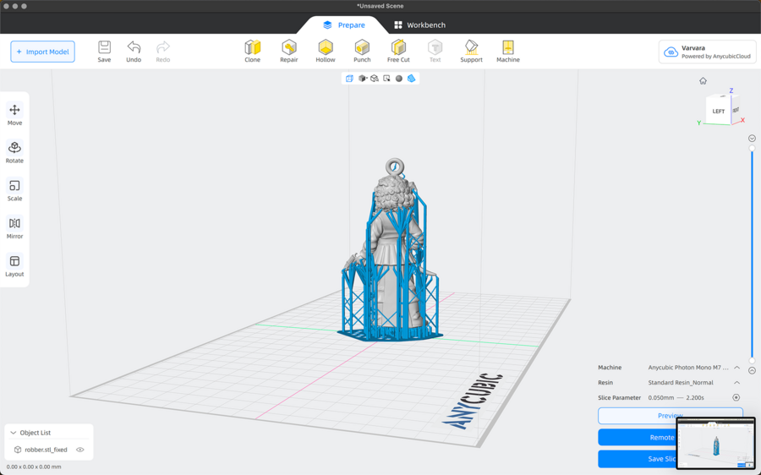Collapse the Object List panel
Image resolution: width=761 pixels, height=475 pixels.
[x=14, y=433]
